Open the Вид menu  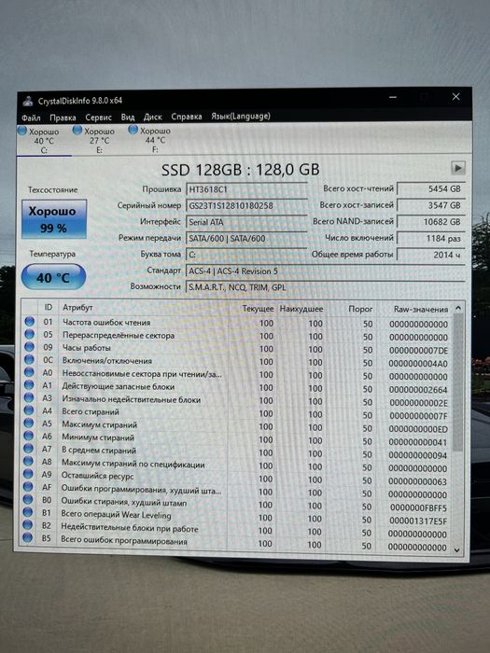click(128, 117)
